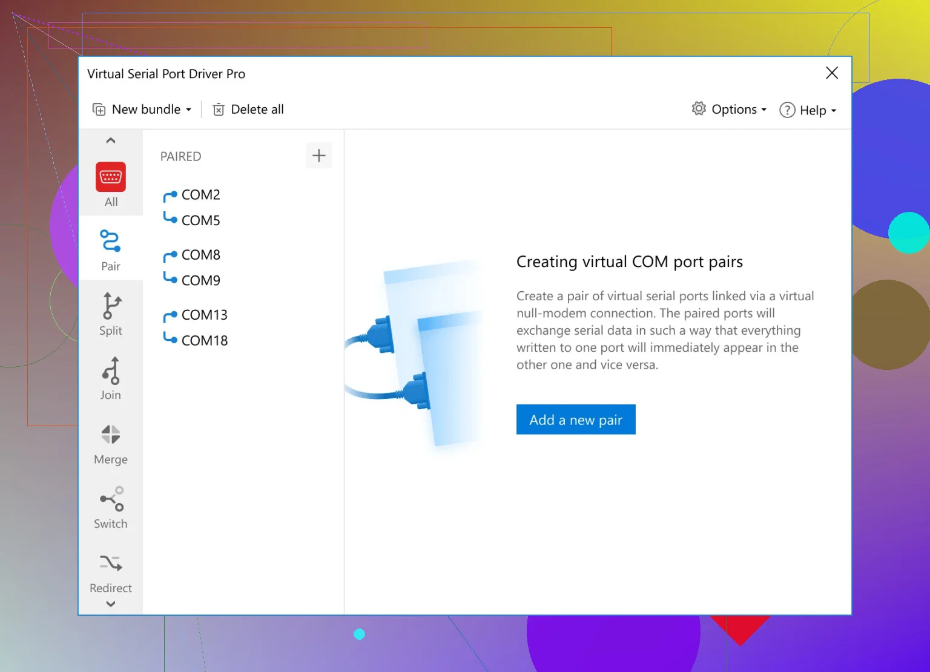Open the Pair section icon
Viewport: 930px width, 672px height.
(111, 242)
